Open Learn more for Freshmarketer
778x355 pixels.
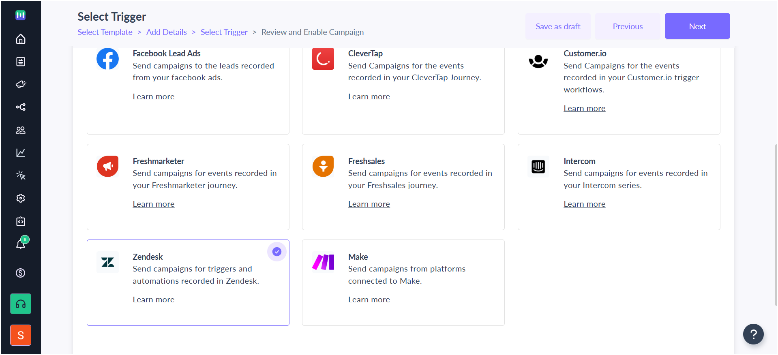pyautogui.click(x=154, y=204)
